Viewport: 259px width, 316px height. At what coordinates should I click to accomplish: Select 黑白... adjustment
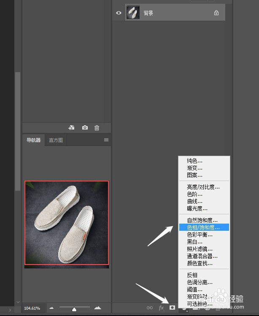[x=204, y=242]
